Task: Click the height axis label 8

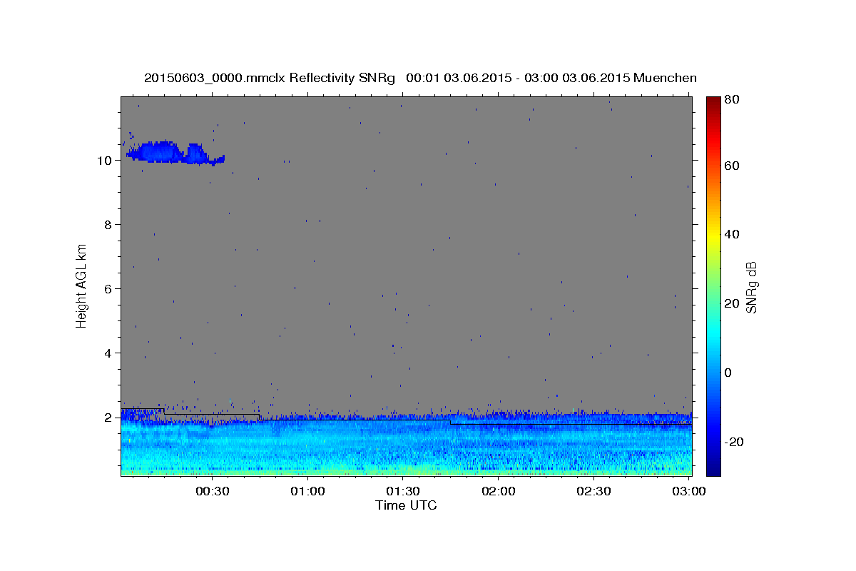Action: click(108, 224)
